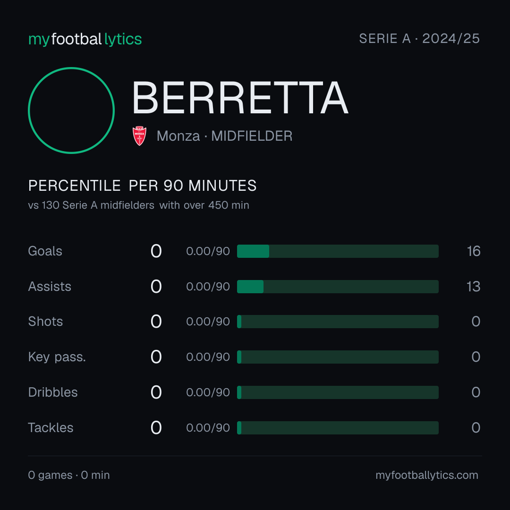
Task: Click the Tackles stat label
Action: [x=51, y=428]
